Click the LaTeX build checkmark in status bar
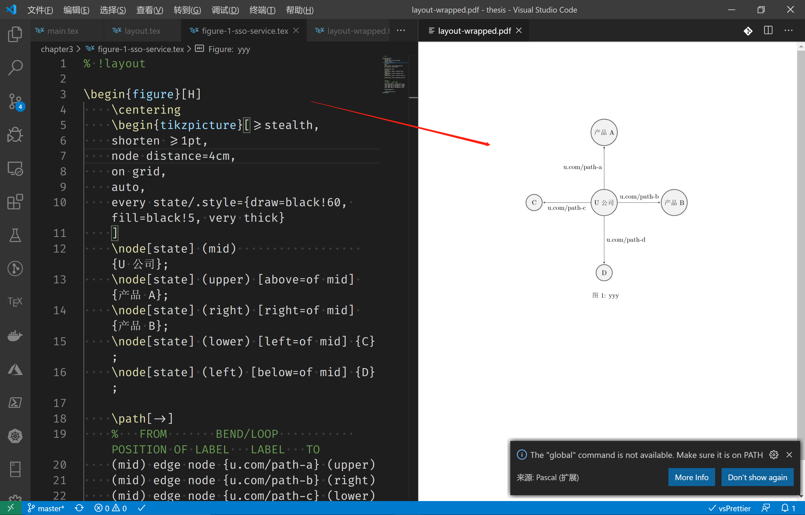Image resolution: width=805 pixels, height=515 pixels. pos(142,508)
